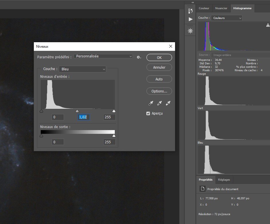Select the Histogramme tab
Viewport: 270px width, 224px height.
point(242,8)
